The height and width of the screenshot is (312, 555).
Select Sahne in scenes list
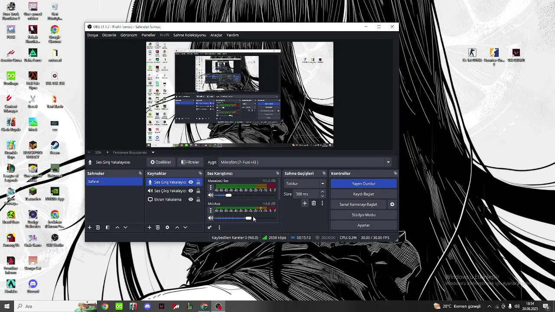click(114, 182)
